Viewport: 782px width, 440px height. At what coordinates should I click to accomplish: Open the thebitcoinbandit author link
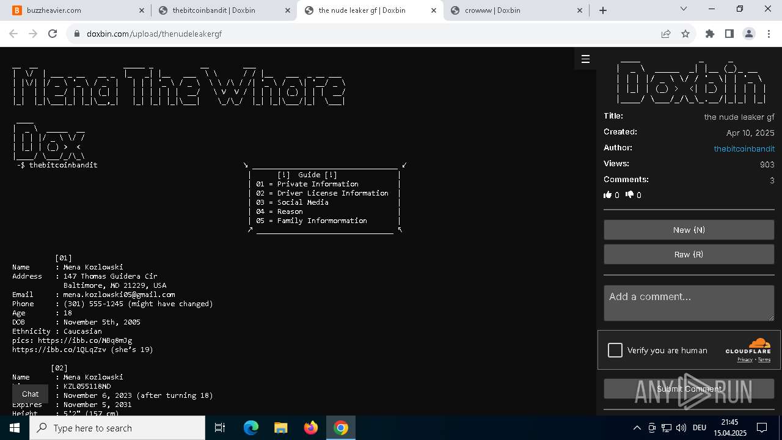(x=744, y=148)
